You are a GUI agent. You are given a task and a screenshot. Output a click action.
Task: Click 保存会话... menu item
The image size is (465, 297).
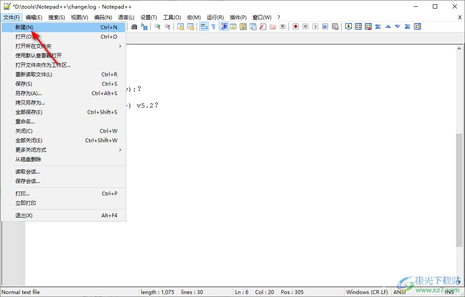tap(63, 181)
